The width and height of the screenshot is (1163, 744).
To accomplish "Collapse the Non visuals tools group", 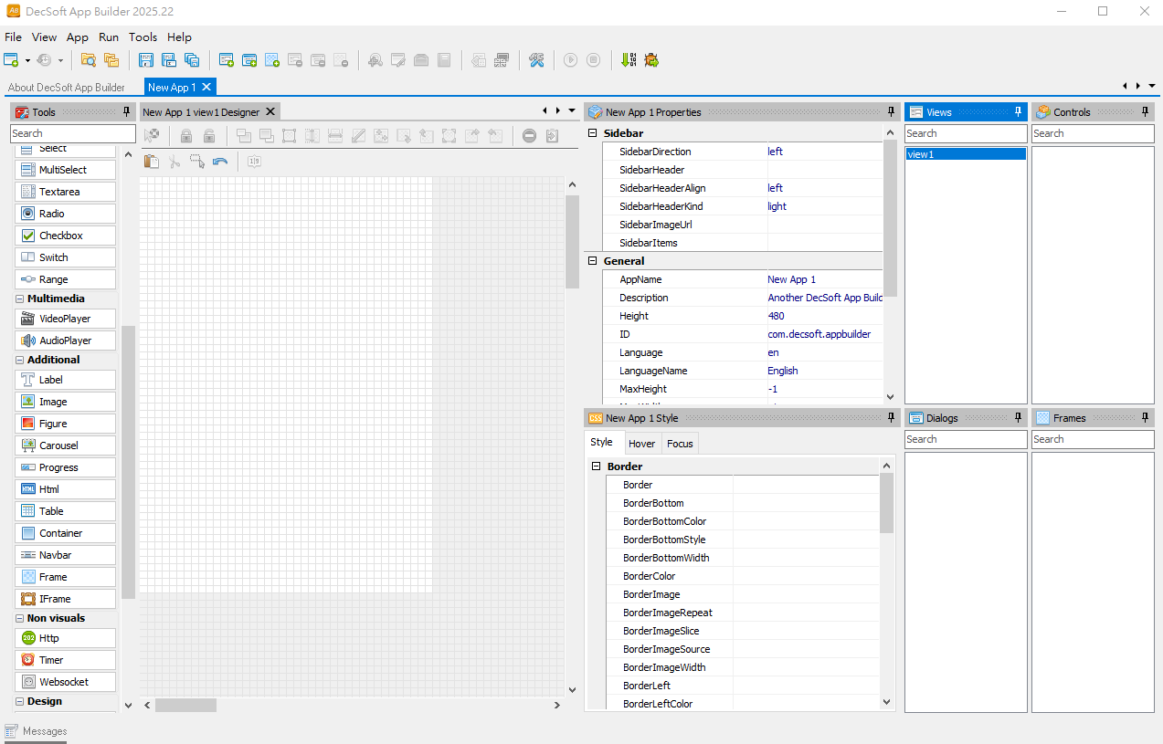I will 19,618.
